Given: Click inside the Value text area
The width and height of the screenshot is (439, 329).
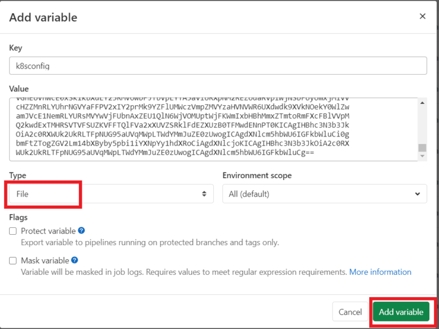Looking at the screenshot, I should [211, 129].
